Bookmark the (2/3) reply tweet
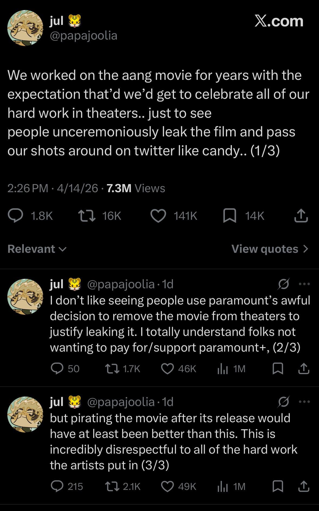 (x=278, y=369)
